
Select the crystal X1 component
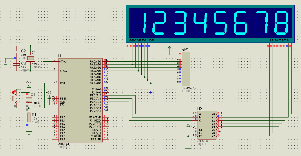tap(30, 58)
